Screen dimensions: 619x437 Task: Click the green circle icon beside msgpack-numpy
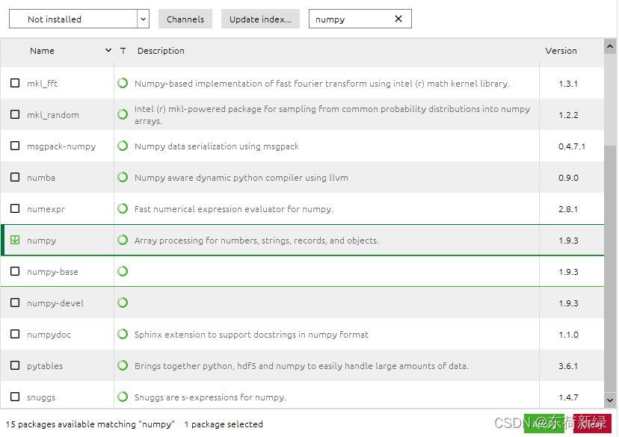point(123,146)
